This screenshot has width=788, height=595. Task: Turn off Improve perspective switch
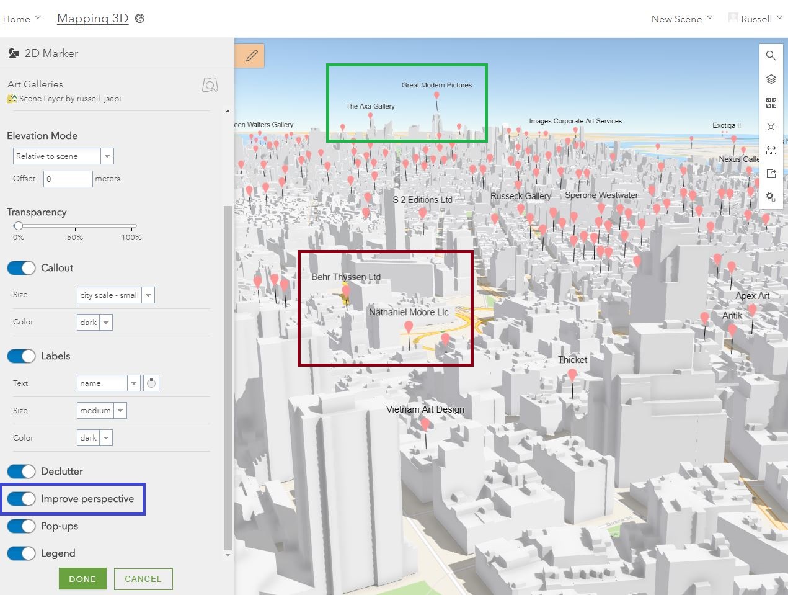pos(21,499)
